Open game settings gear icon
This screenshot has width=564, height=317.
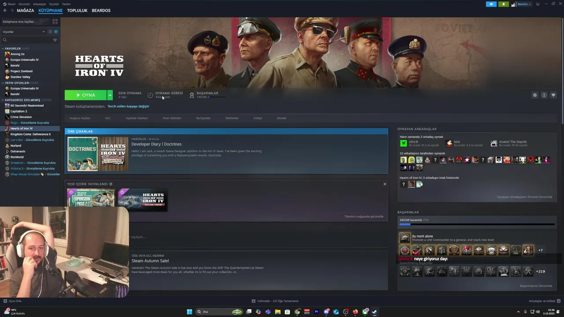[535, 95]
